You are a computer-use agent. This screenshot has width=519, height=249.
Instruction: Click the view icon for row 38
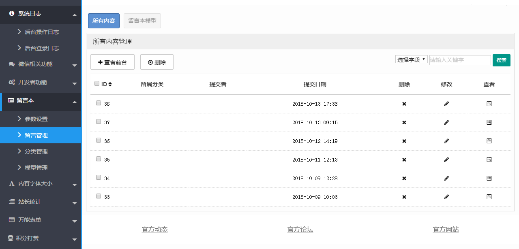click(489, 104)
